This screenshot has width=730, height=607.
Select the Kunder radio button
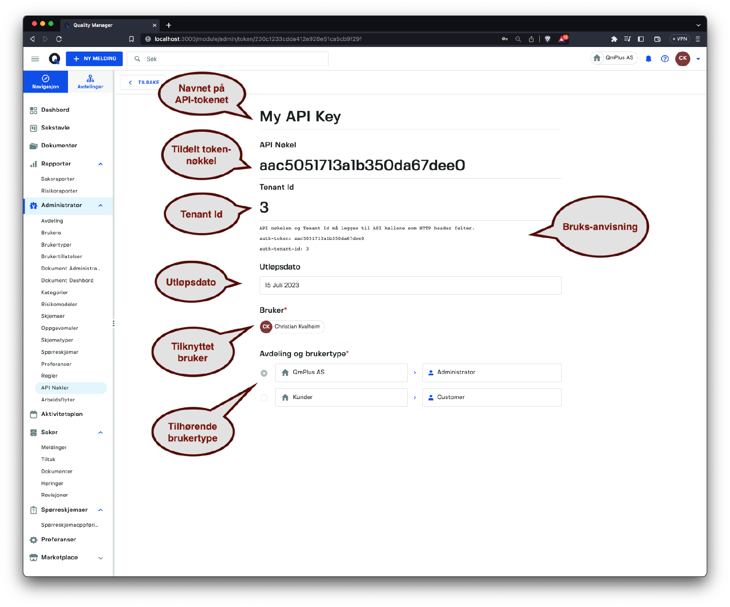pos(264,398)
